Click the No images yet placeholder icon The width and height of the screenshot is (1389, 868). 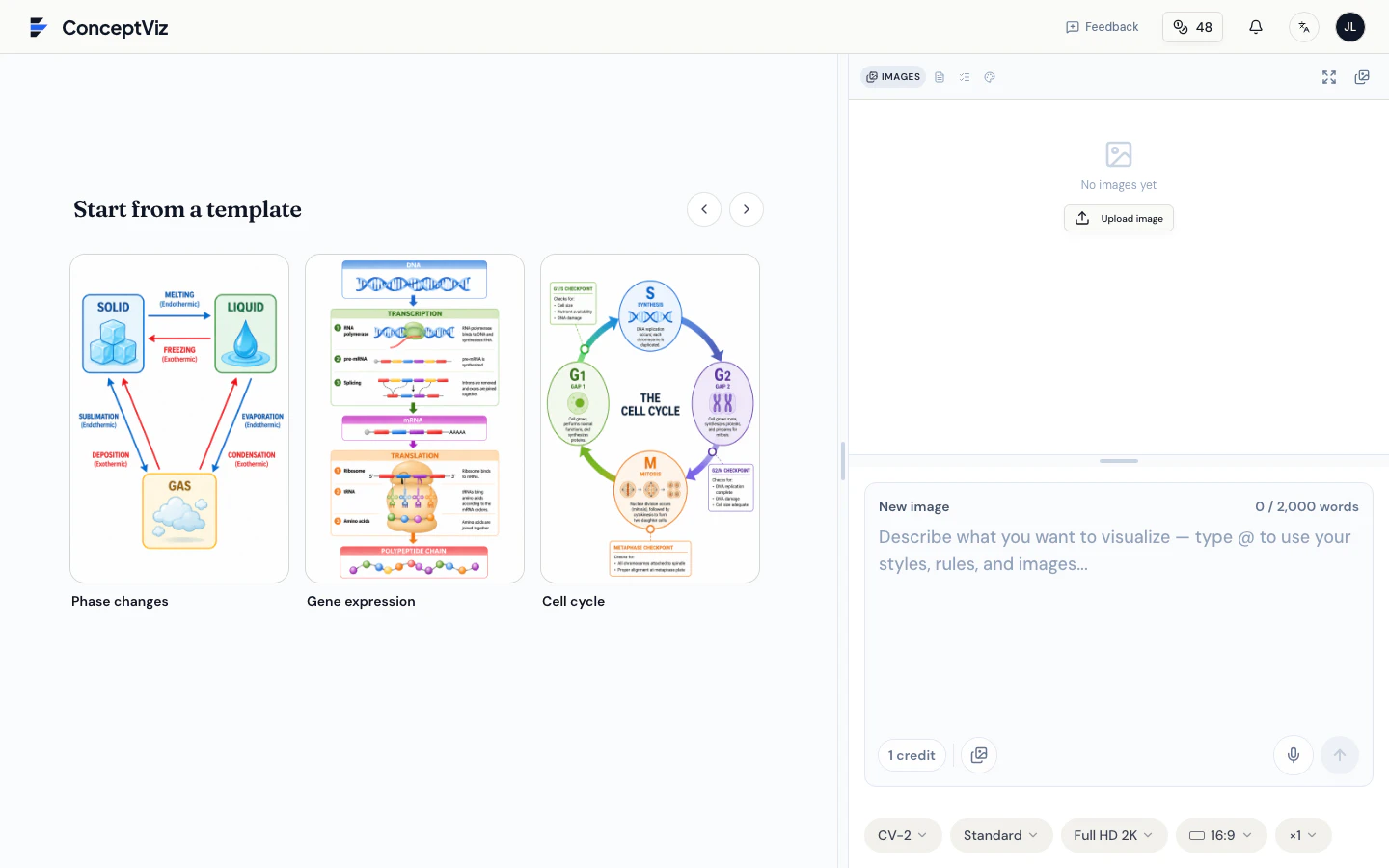pyautogui.click(x=1119, y=154)
